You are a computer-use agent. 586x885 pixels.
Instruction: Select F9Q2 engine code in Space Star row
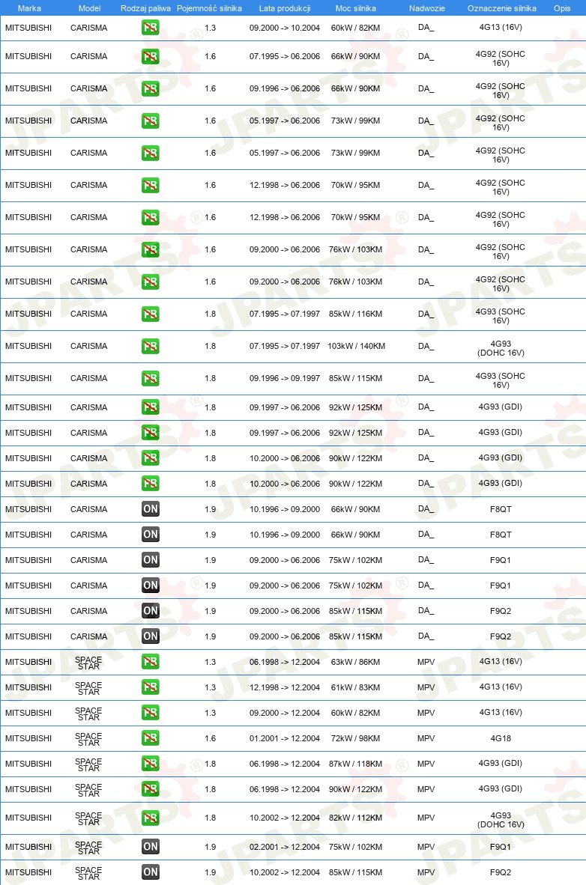[x=501, y=872]
